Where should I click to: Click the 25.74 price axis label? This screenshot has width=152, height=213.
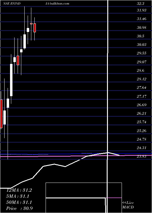(142, 122)
